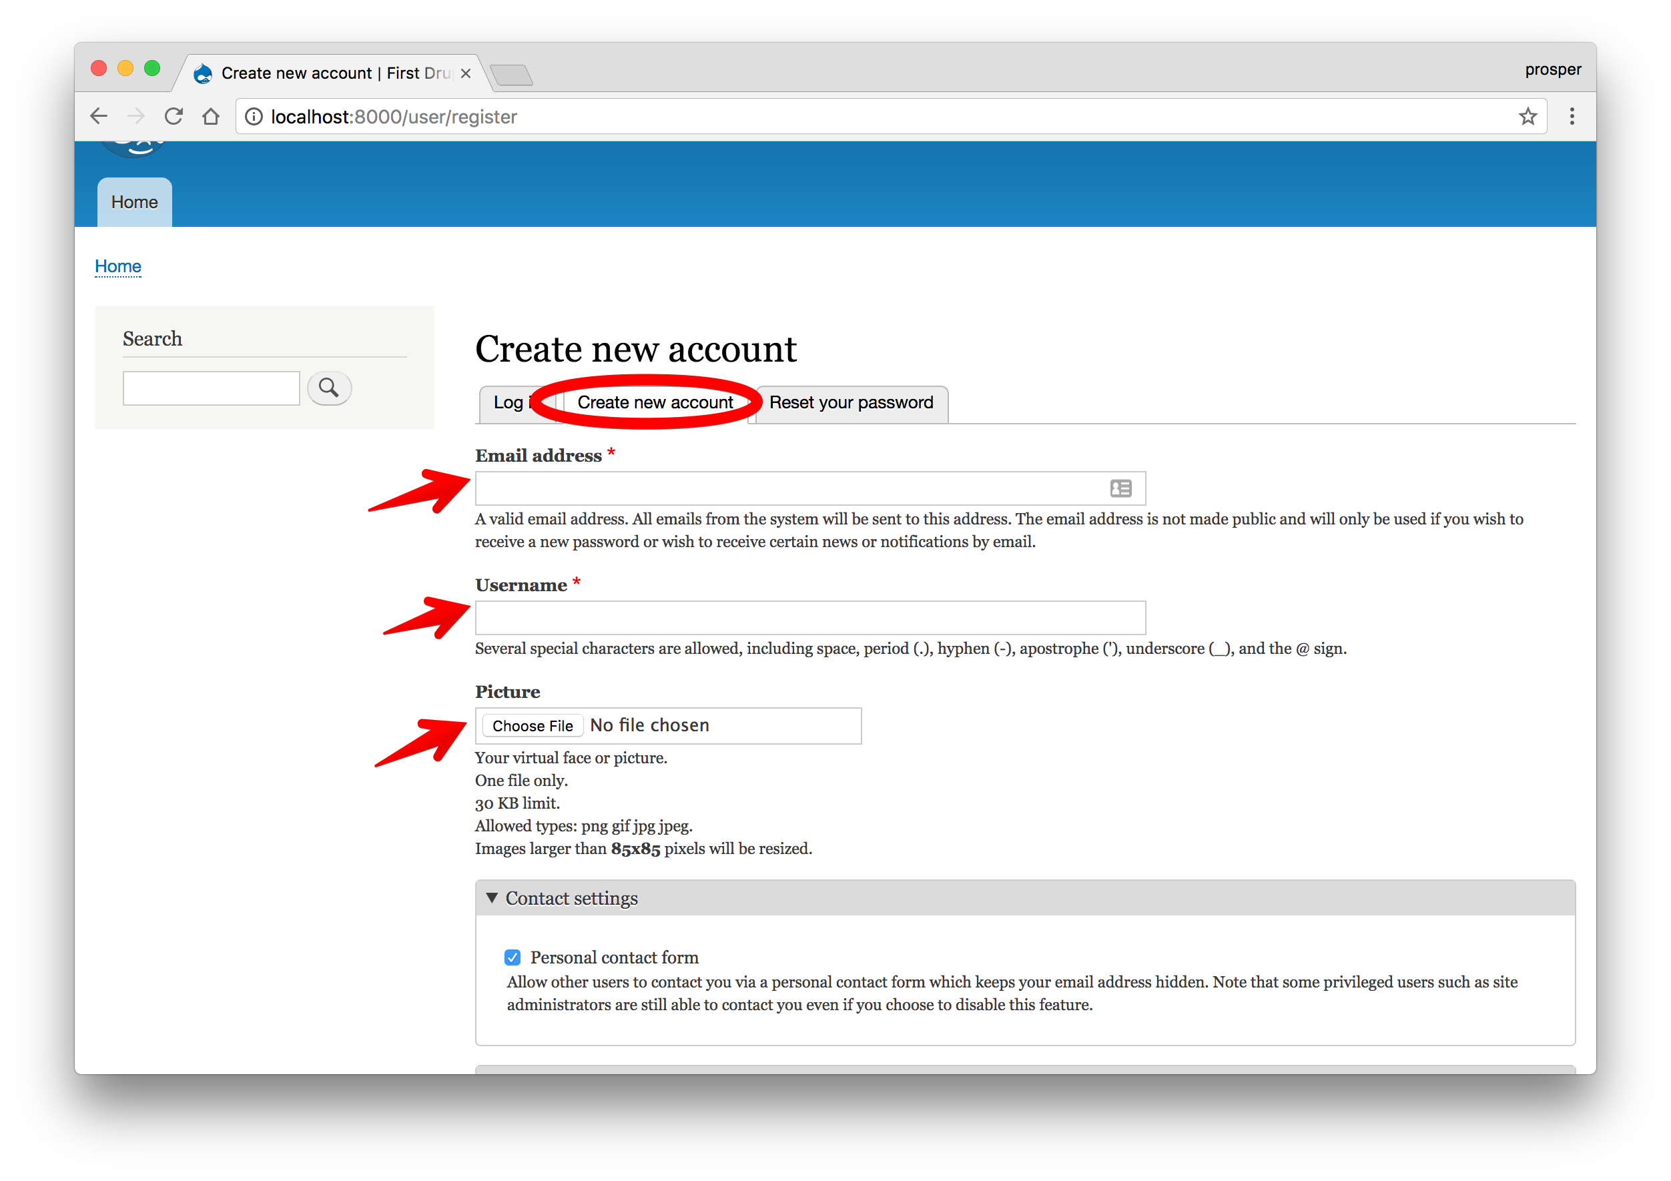Click the home icon in address bar
This screenshot has width=1671, height=1181.
[x=212, y=116]
